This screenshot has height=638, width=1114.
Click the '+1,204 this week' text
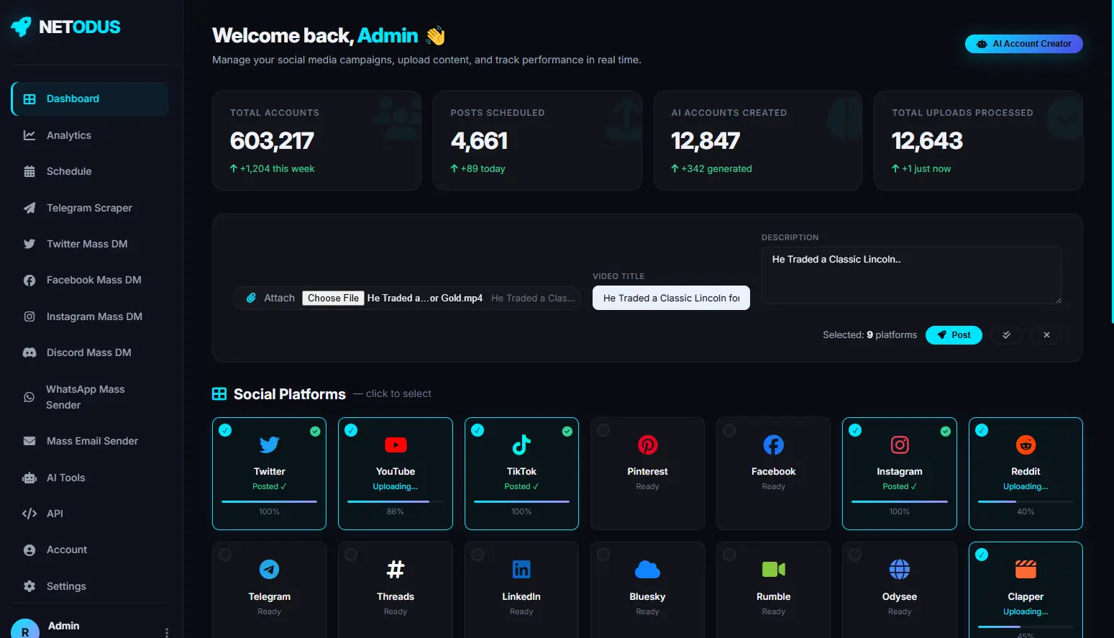click(x=278, y=168)
